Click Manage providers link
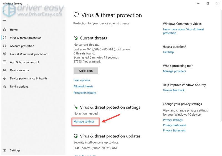Screen dimensions: 222x156 175,71
